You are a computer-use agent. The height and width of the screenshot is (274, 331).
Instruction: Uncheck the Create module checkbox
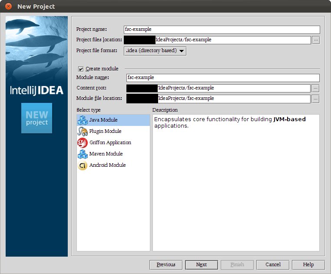click(x=81, y=69)
